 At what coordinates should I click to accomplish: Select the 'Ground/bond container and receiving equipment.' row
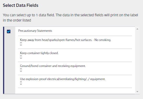point(75,68)
